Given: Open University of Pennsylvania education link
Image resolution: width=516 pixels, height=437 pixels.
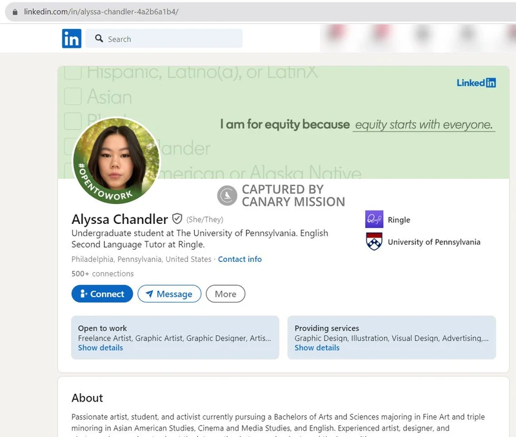Looking at the screenshot, I should click(433, 242).
